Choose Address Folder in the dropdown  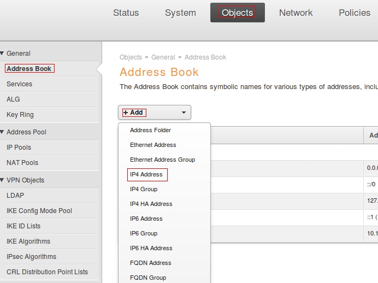[150, 130]
